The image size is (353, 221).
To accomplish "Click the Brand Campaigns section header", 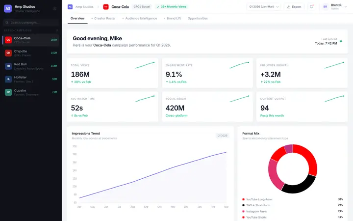I will 18,30.
